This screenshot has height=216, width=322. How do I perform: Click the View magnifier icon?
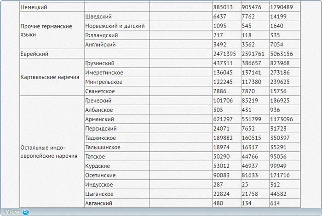pos(26,212)
